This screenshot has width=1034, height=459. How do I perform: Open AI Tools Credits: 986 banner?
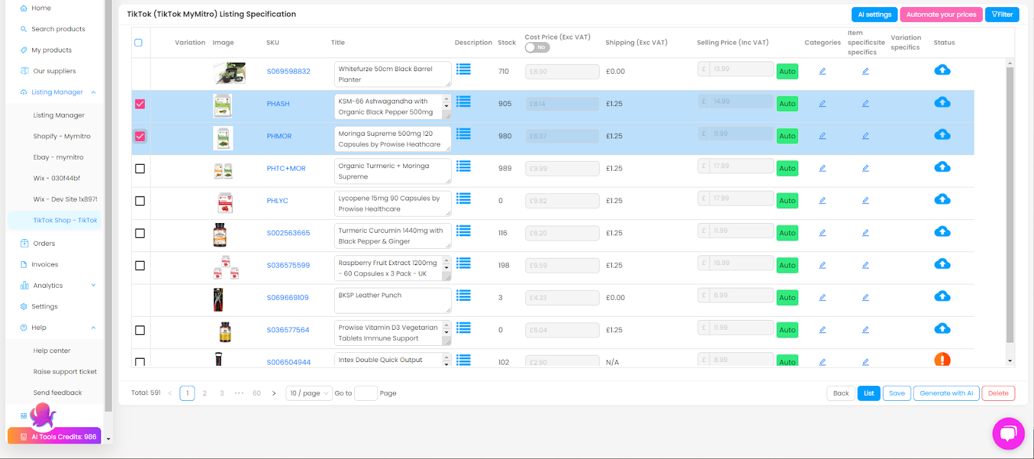coord(54,436)
